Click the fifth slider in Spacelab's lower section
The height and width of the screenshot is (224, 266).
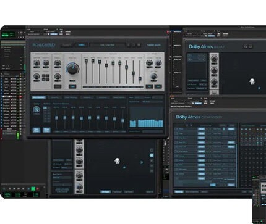click(x=90, y=118)
